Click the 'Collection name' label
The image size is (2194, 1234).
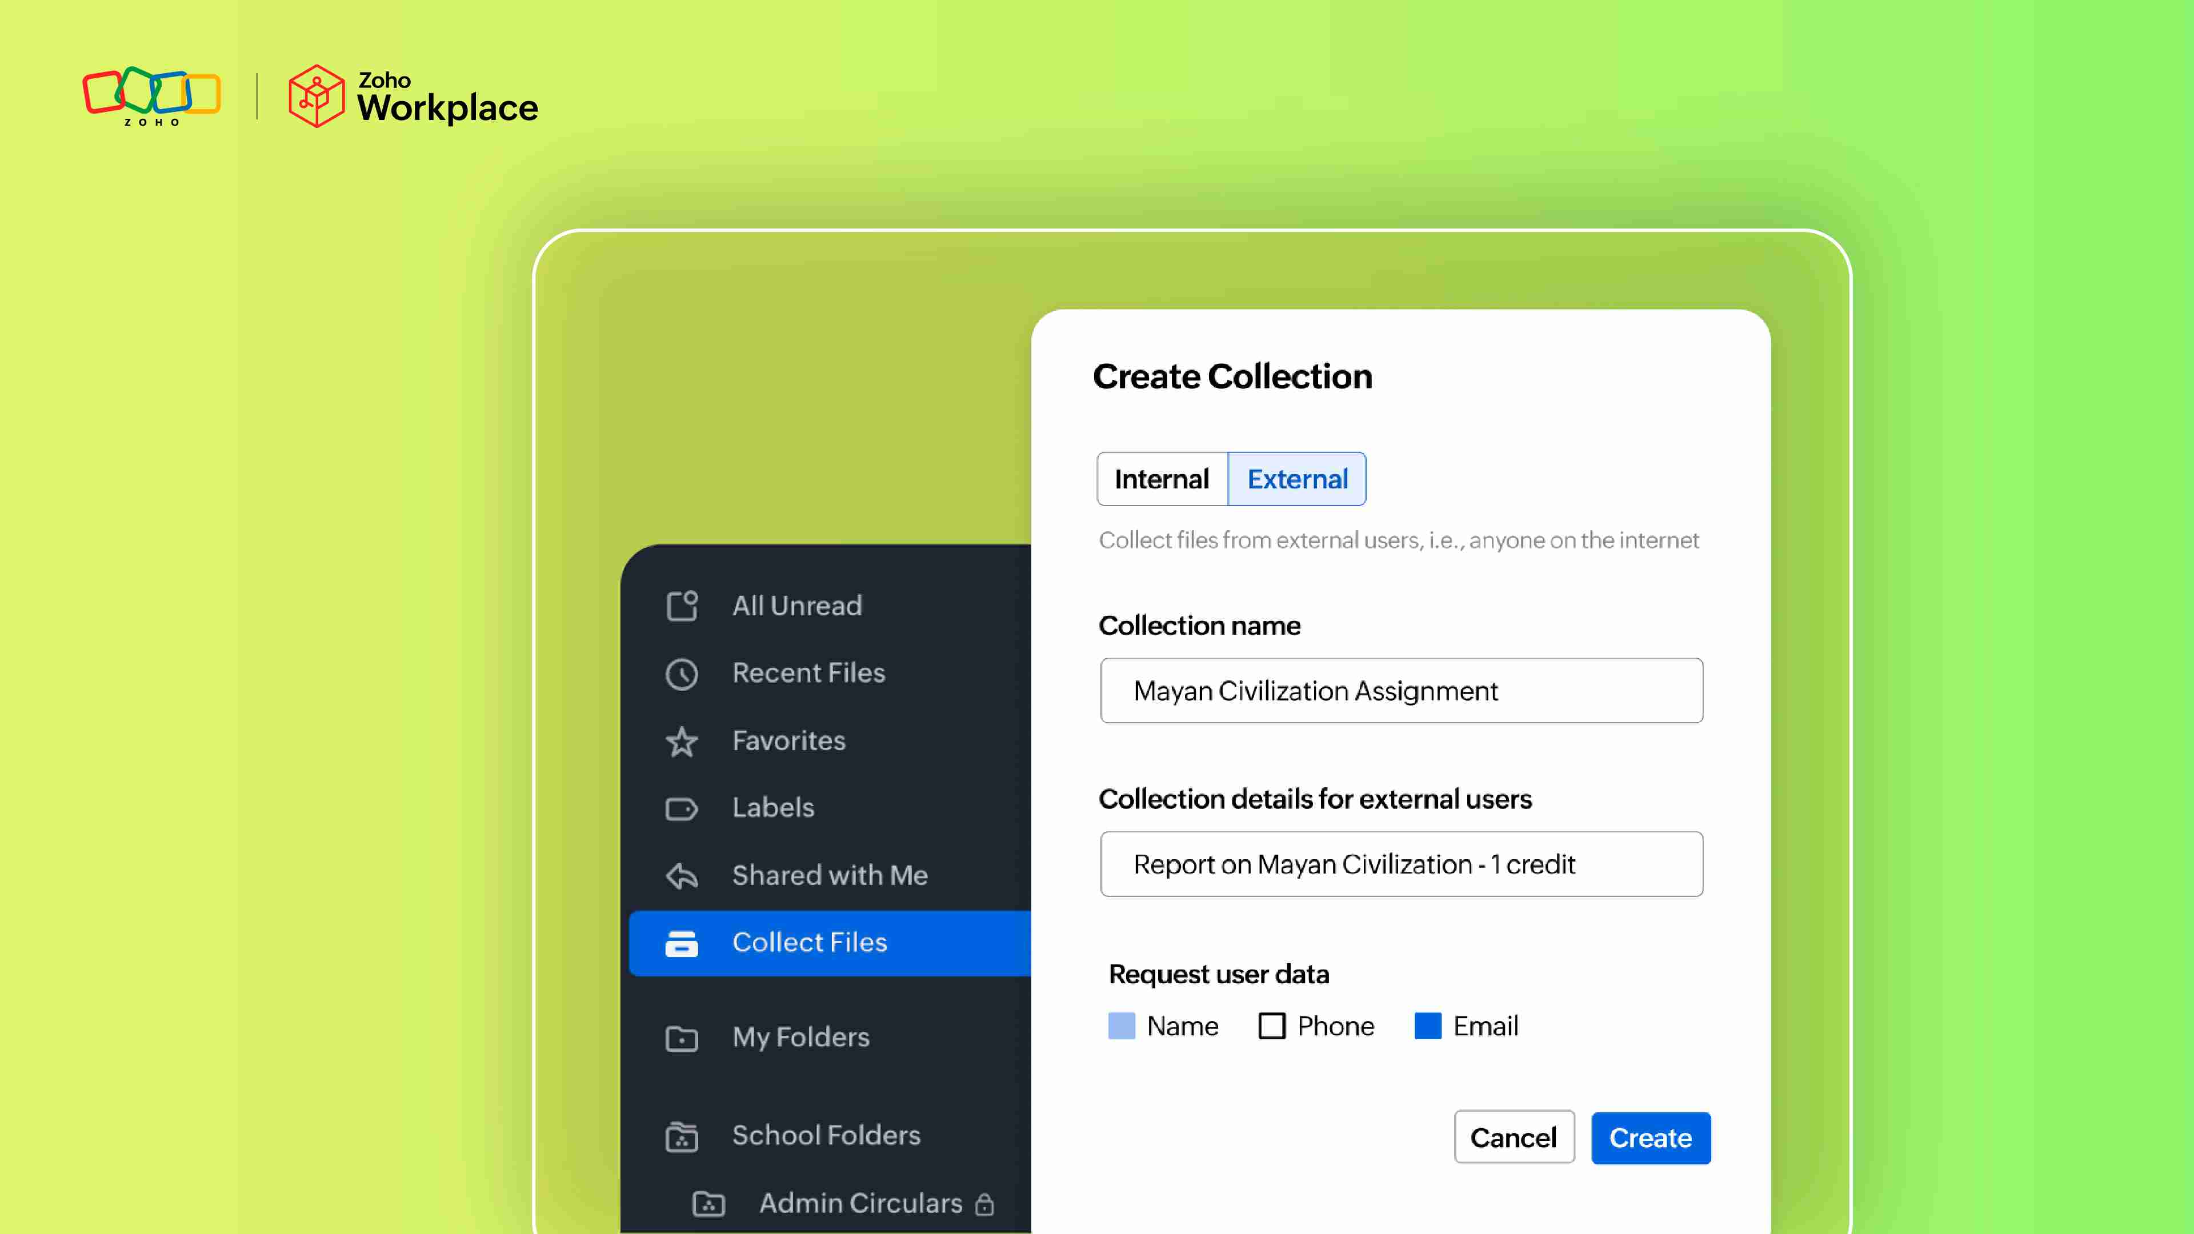click(x=1199, y=626)
